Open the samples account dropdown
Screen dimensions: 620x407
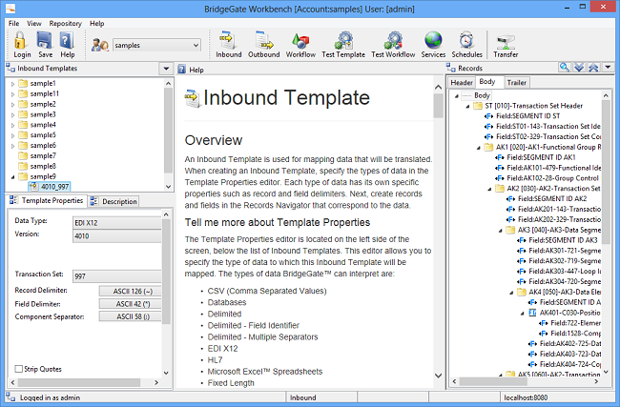point(196,45)
